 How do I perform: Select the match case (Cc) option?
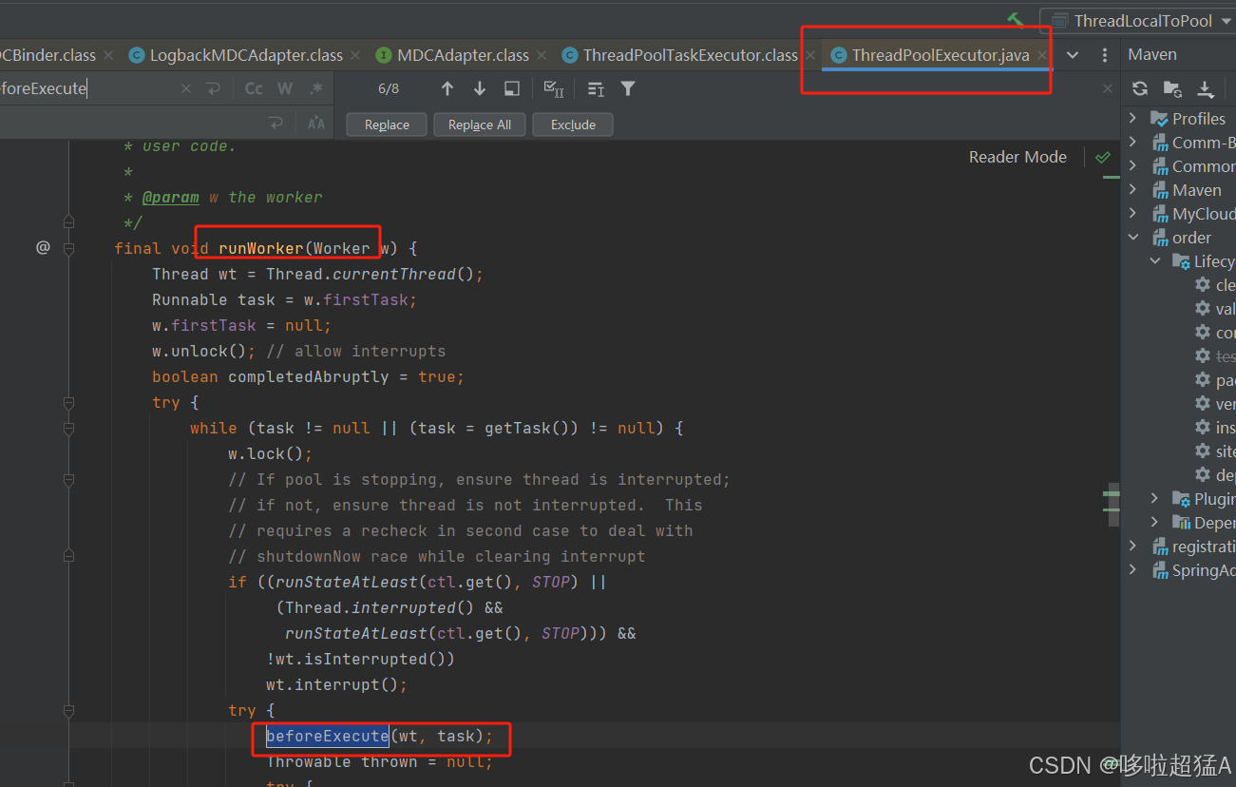click(x=253, y=87)
